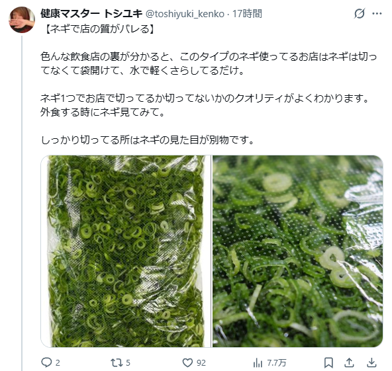Like the post with heart icon
Image resolution: width=392 pixels, height=371 pixels.
click(187, 363)
